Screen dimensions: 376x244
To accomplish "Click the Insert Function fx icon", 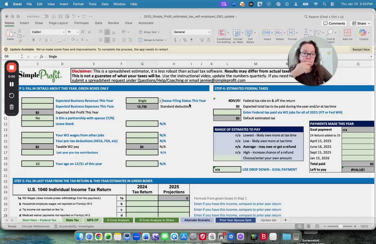I will pyautogui.click(x=42, y=56).
